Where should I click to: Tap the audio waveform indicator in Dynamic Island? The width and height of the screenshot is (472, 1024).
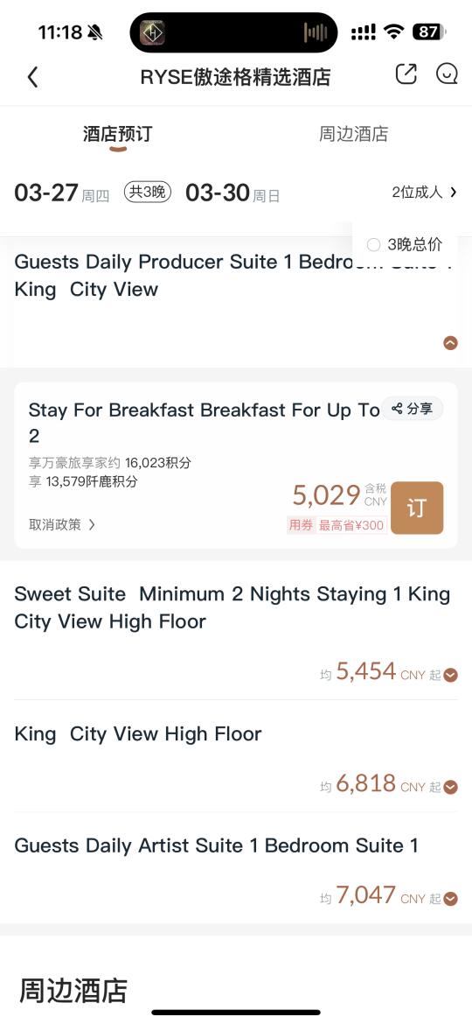[316, 32]
